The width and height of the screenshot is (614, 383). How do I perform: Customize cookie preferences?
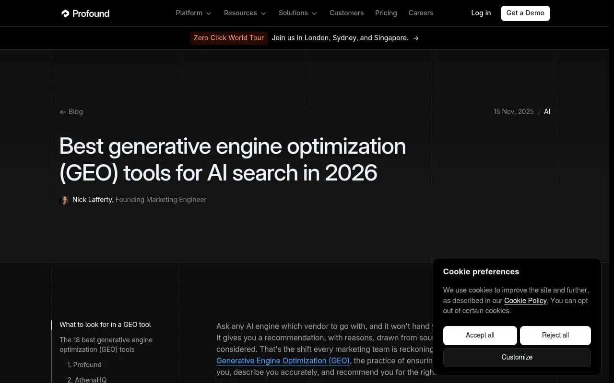(x=517, y=357)
